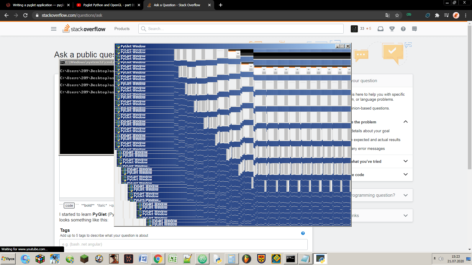Click the Stack Overflow search box
Image resolution: width=472 pixels, height=265 pixels.
click(x=241, y=29)
